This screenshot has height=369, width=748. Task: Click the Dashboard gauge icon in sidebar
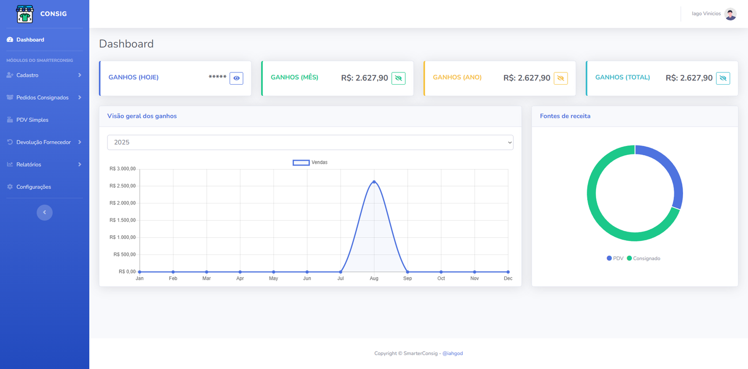pos(10,40)
